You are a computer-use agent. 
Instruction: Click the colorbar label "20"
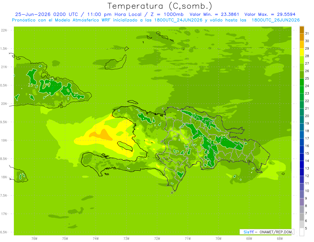pos(307,116)
